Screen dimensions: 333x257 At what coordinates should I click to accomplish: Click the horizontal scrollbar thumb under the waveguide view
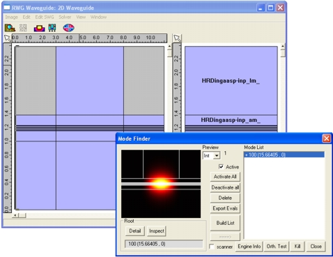click(x=22, y=215)
